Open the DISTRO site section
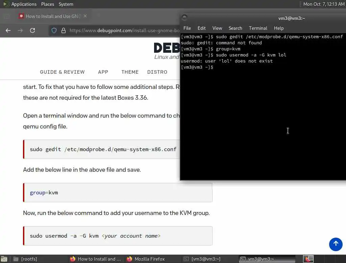The height and width of the screenshot is (263, 346). 157,72
